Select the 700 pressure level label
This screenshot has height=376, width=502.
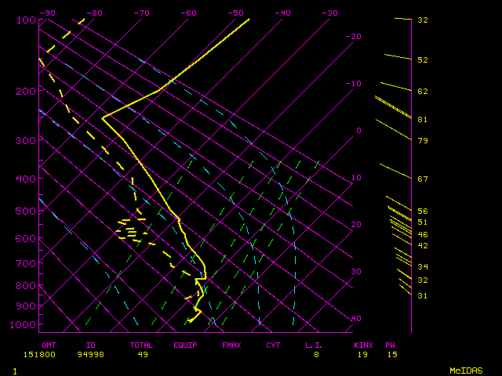pyautogui.click(x=25, y=264)
